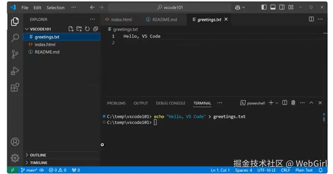Viewport: 333px width, 174px height.
Task: Maximize the panel with up chevron
Action: pos(311,103)
